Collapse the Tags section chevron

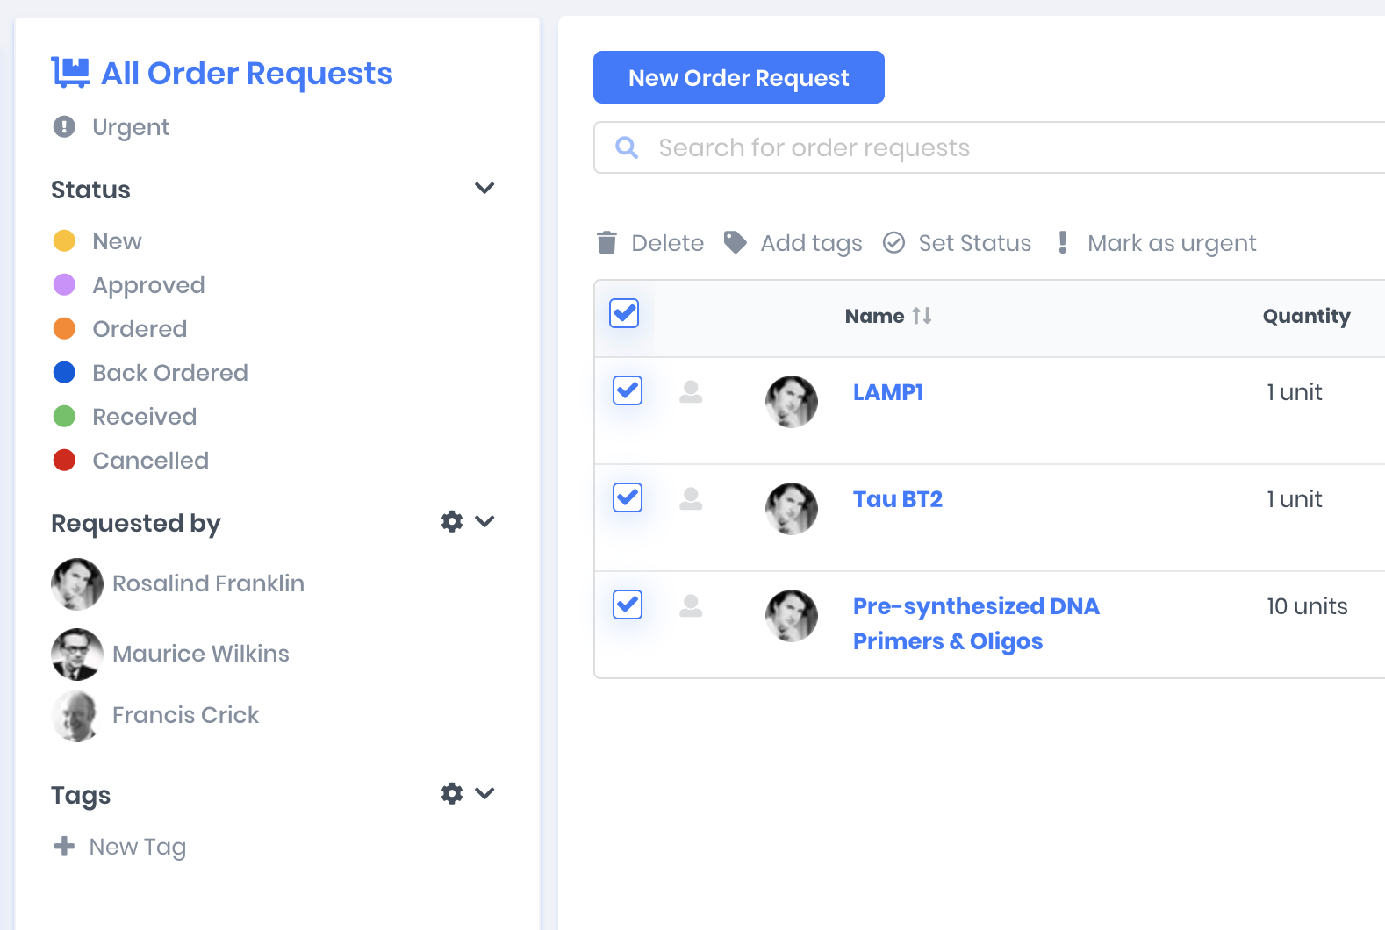click(484, 794)
